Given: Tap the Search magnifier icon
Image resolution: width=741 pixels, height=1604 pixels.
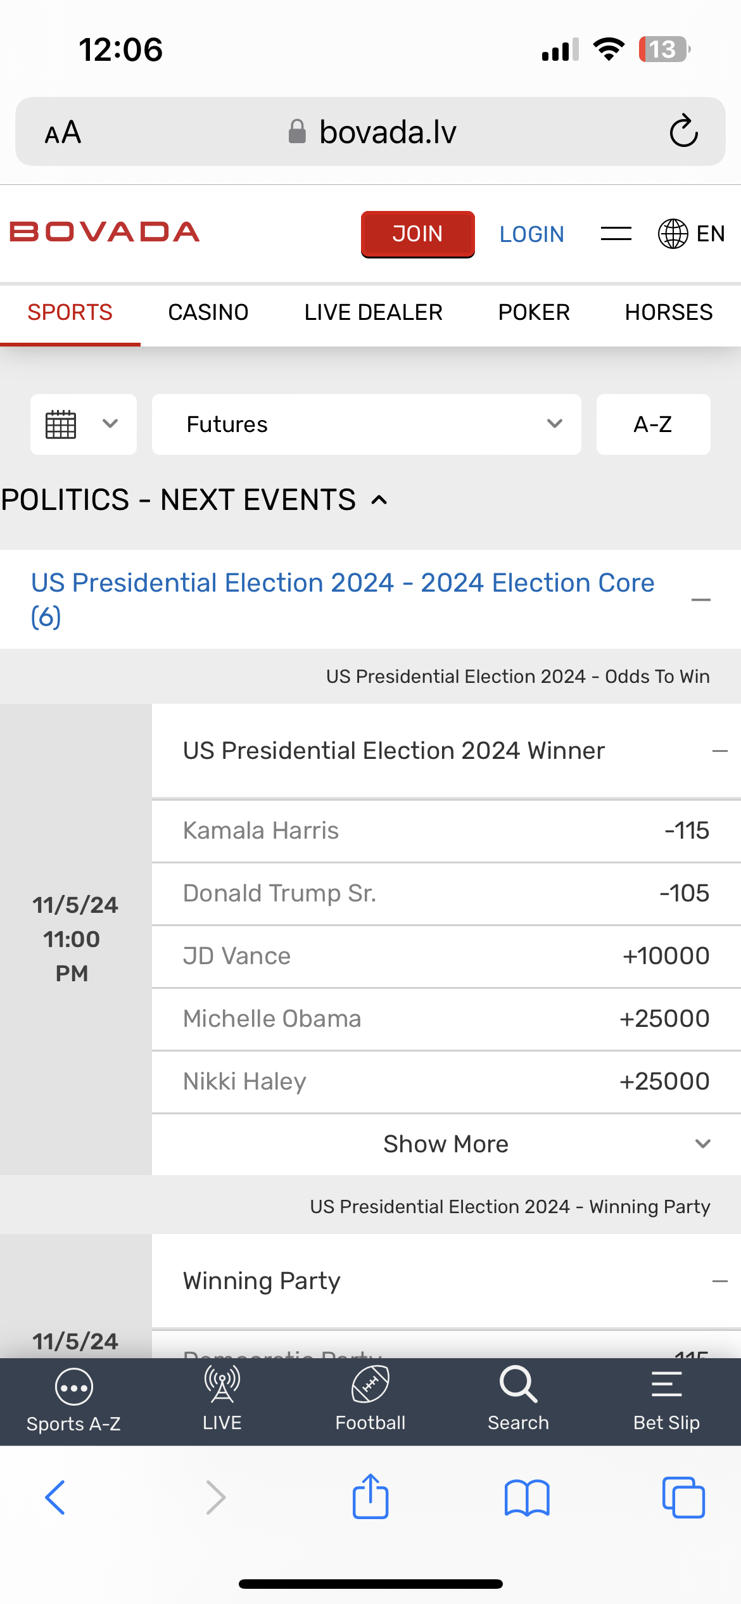Looking at the screenshot, I should pos(518,1384).
